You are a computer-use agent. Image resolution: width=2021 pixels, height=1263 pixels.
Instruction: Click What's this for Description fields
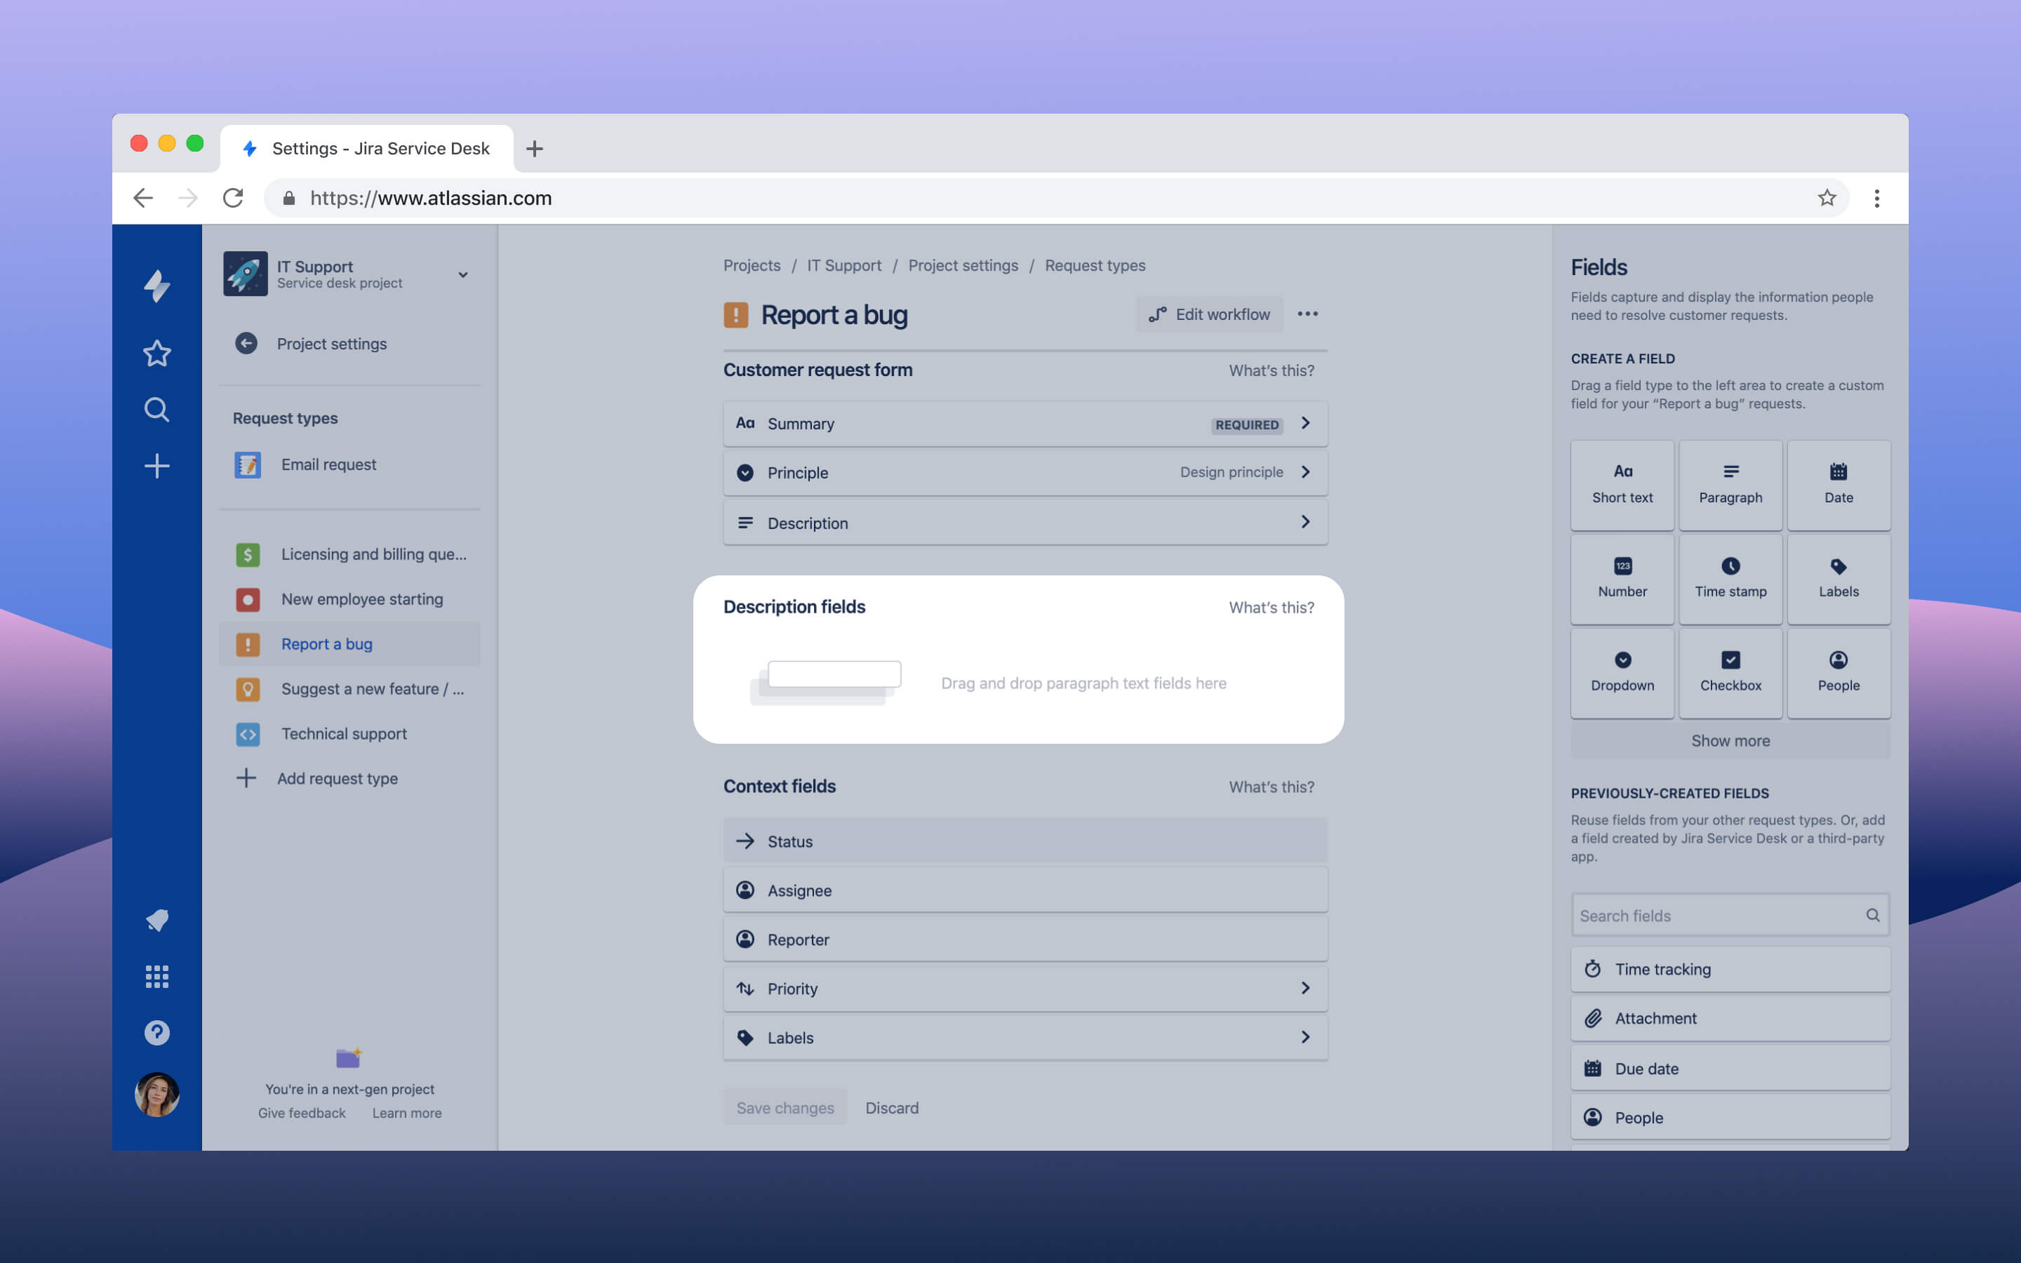click(1271, 607)
